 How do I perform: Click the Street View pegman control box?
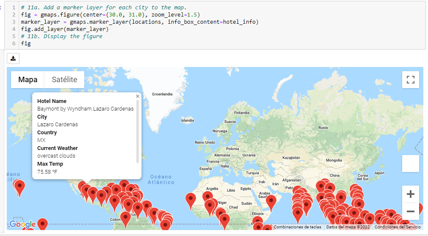[410, 164]
